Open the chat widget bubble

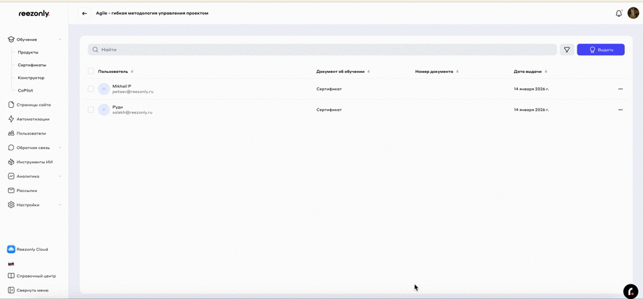630,291
